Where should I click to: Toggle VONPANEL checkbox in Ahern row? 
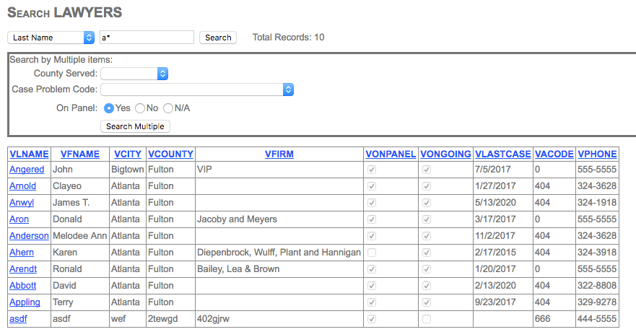click(372, 253)
